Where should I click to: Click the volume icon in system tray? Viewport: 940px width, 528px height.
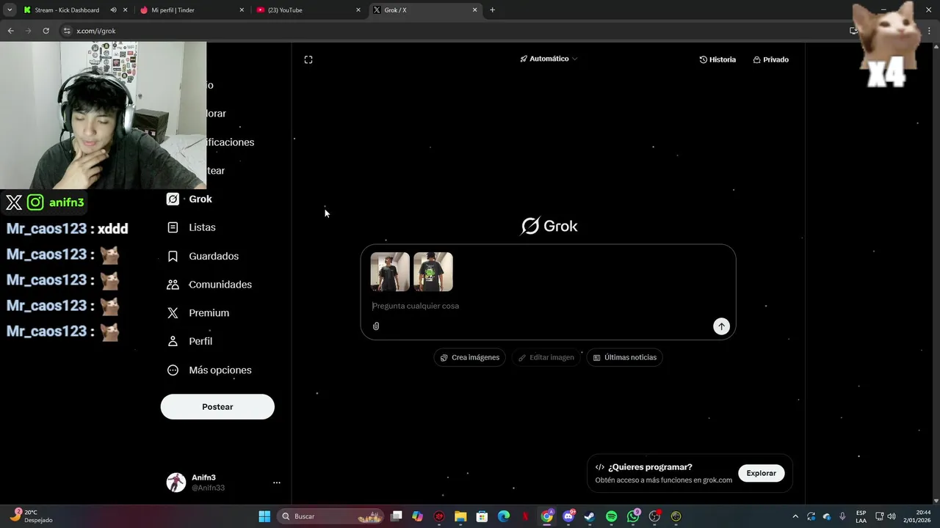click(892, 516)
